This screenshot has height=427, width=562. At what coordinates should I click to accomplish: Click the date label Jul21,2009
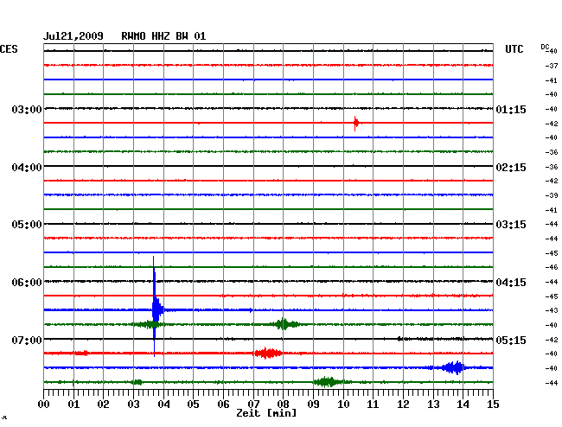point(73,36)
